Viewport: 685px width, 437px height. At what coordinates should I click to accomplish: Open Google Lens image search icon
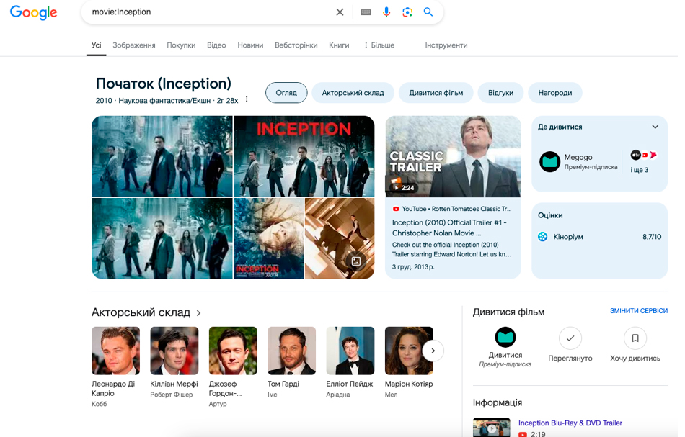(x=407, y=12)
